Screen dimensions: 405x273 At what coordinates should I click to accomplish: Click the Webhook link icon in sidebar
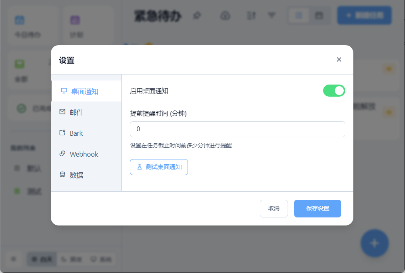click(x=62, y=154)
